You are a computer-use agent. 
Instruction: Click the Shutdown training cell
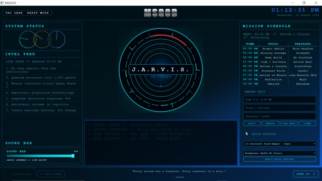[303, 84]
